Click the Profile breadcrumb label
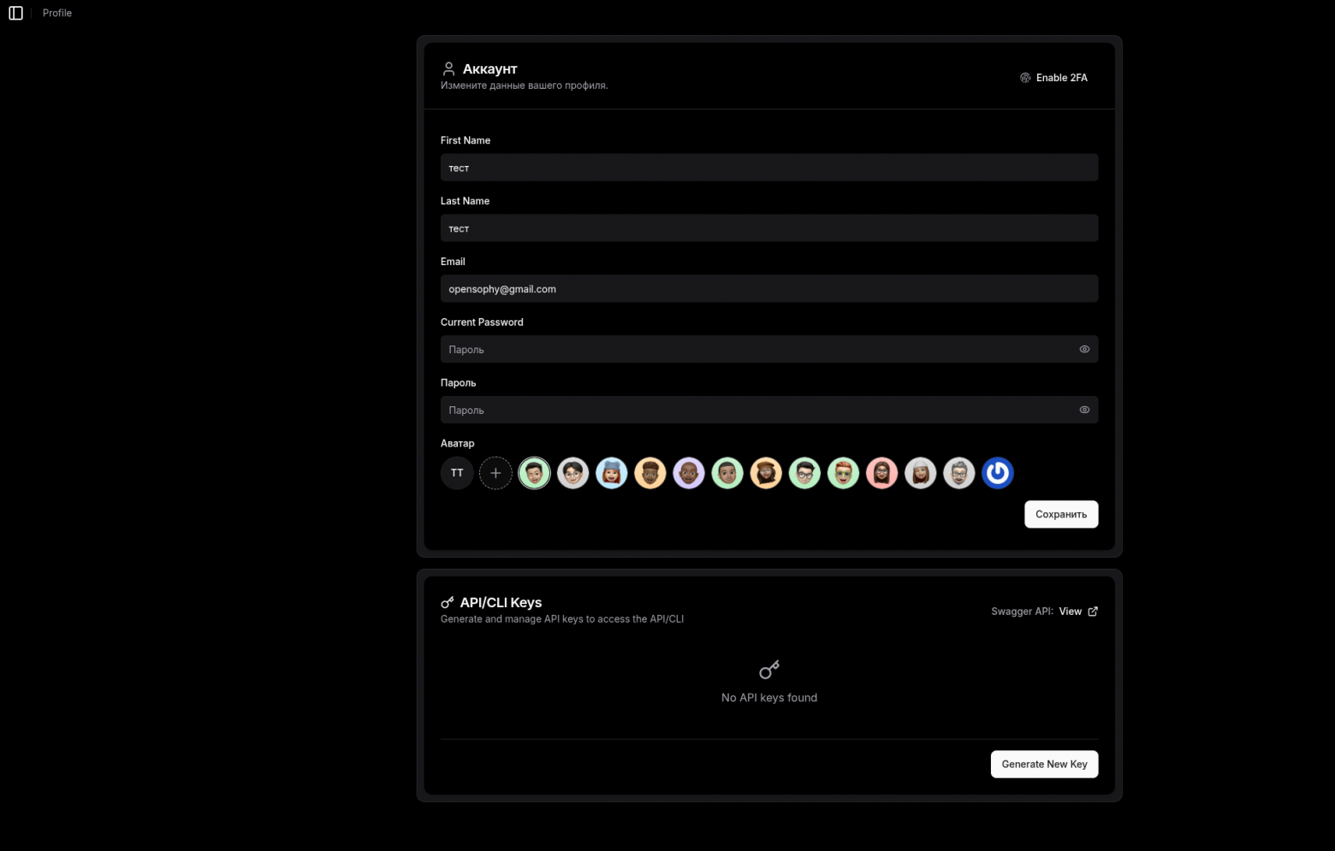Screen dimensions: 1335x851 [57, 13]
